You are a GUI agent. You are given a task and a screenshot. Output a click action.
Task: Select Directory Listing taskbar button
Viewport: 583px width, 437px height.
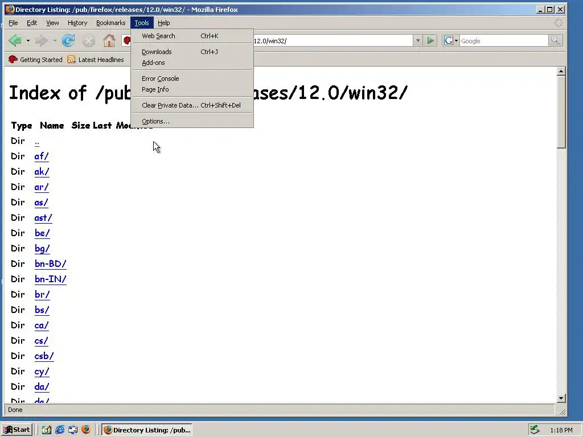pyautogui.click(x=147, y=430)
